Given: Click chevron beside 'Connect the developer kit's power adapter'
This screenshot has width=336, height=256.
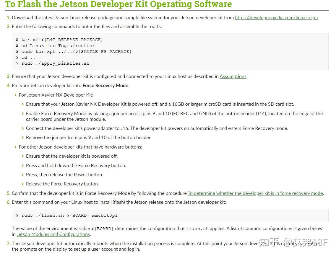Looking at the screenshot, I should [x=22, y=128].
